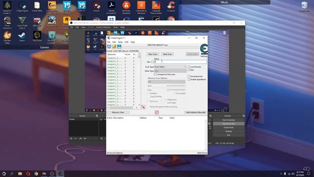Open The Sims 3 Complete desktop shortcut
The height and width of the screenshot is (177, 314).
(52, 37)
